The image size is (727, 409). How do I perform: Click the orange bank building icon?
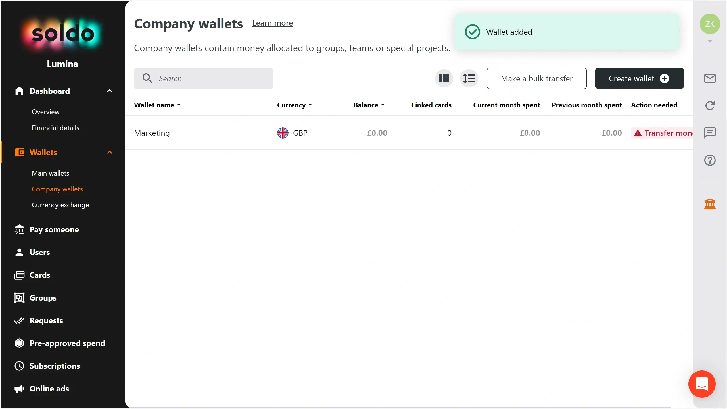tap(710, 204)
